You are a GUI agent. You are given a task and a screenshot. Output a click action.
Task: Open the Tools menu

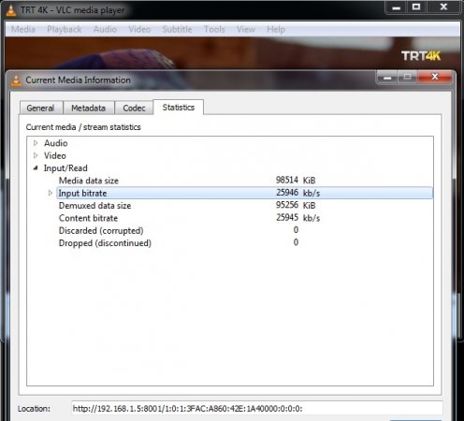(214, 29)
